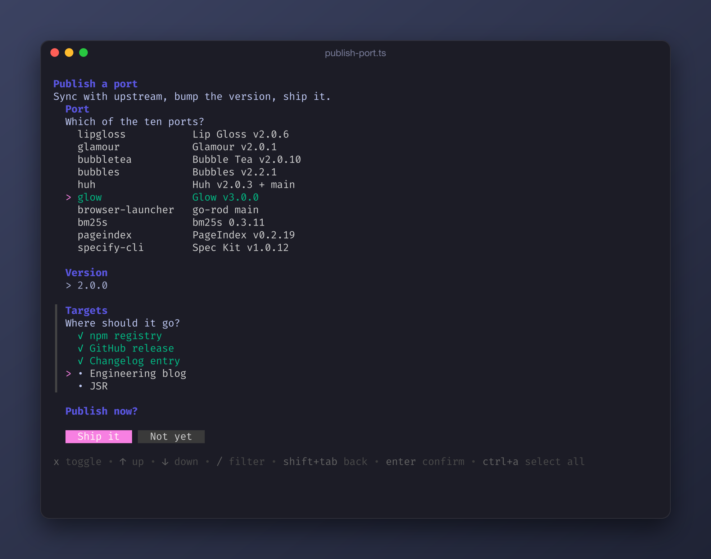Click the up arrow help hint

tap(132, 462)
